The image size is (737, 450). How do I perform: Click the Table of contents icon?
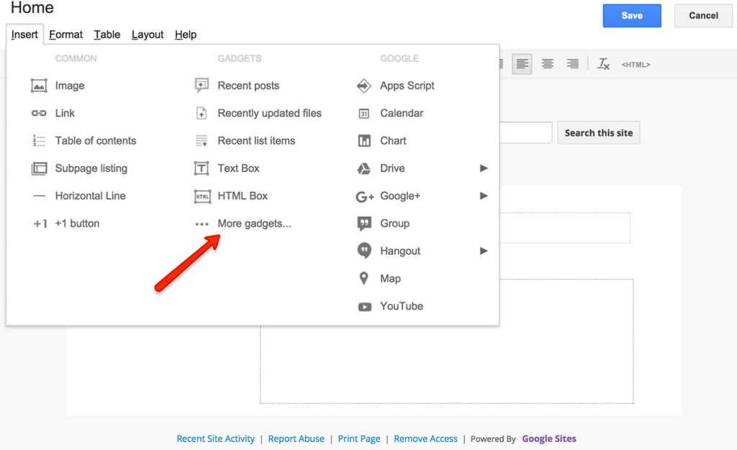[x=39, y=141]
